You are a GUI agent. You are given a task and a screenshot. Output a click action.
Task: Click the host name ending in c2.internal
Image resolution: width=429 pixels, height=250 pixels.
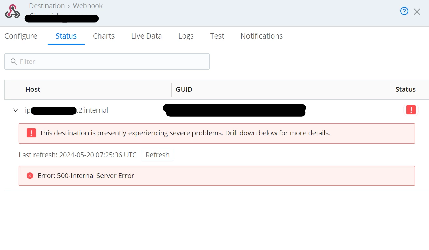pyautogui.click(x=67, y=110)
